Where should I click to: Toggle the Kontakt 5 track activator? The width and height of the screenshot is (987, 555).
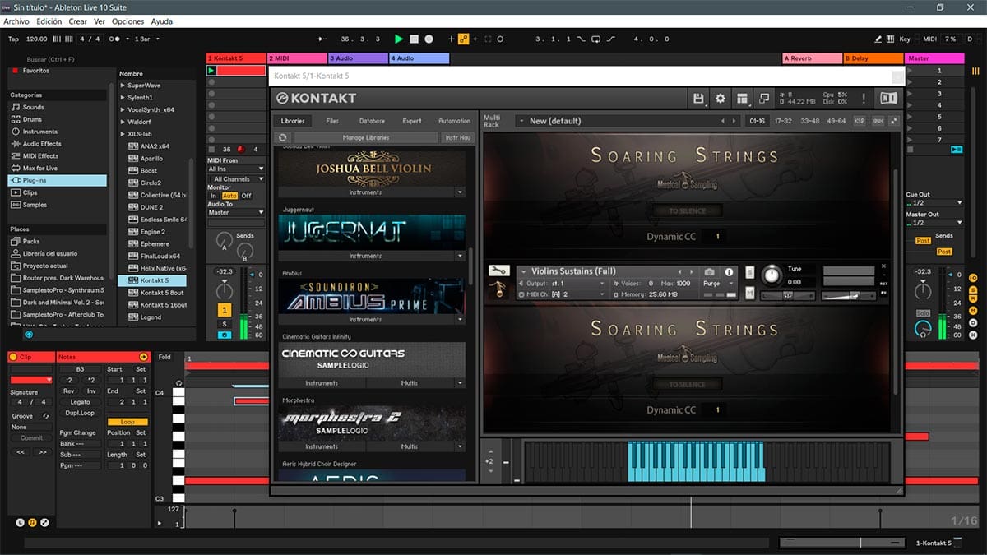click(225, 310)
